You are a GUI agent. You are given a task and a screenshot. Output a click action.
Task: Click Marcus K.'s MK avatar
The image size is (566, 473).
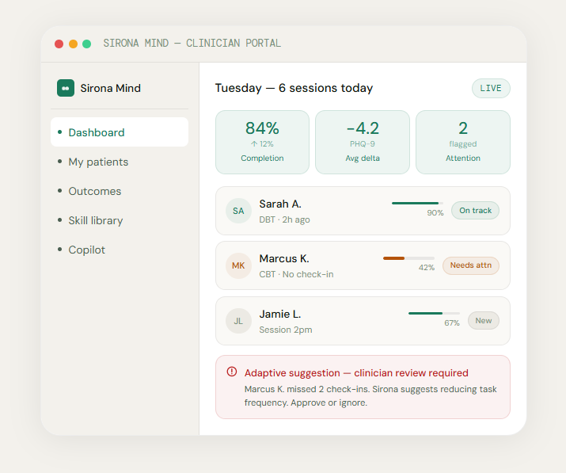click(238, 265)
